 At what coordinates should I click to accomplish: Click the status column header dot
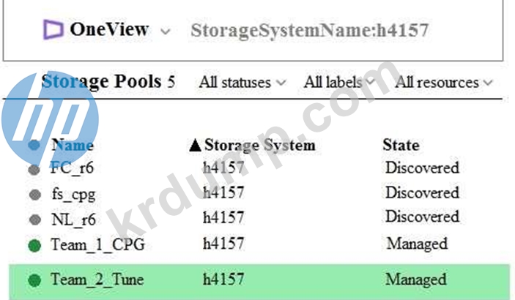coord(34,145)
